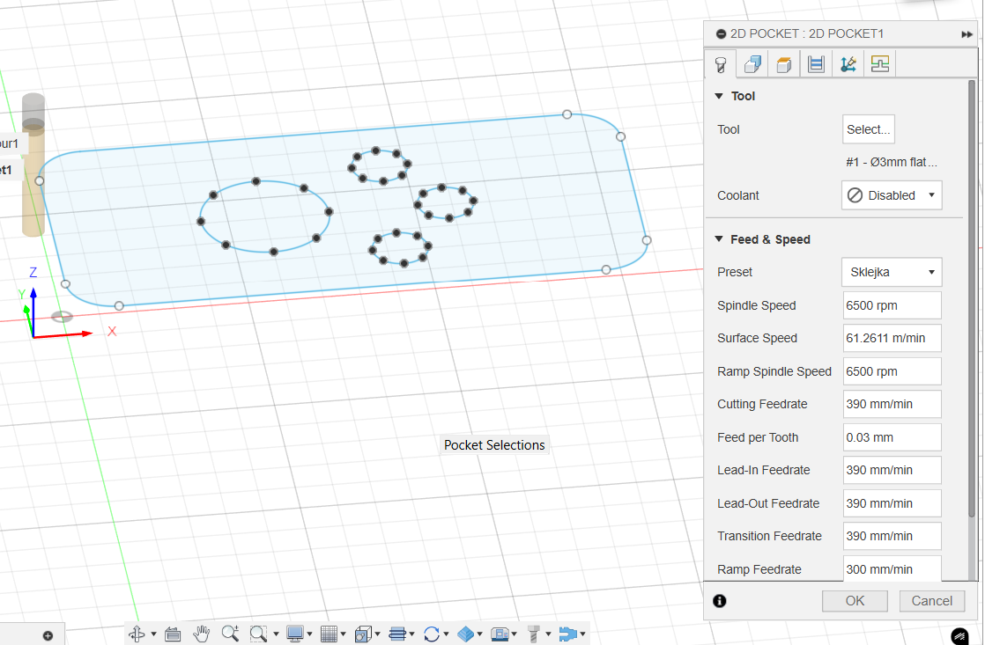Collapse the Feed & Speed section
The height and width of the screenshot is (645, 985).
pos(719,239)
